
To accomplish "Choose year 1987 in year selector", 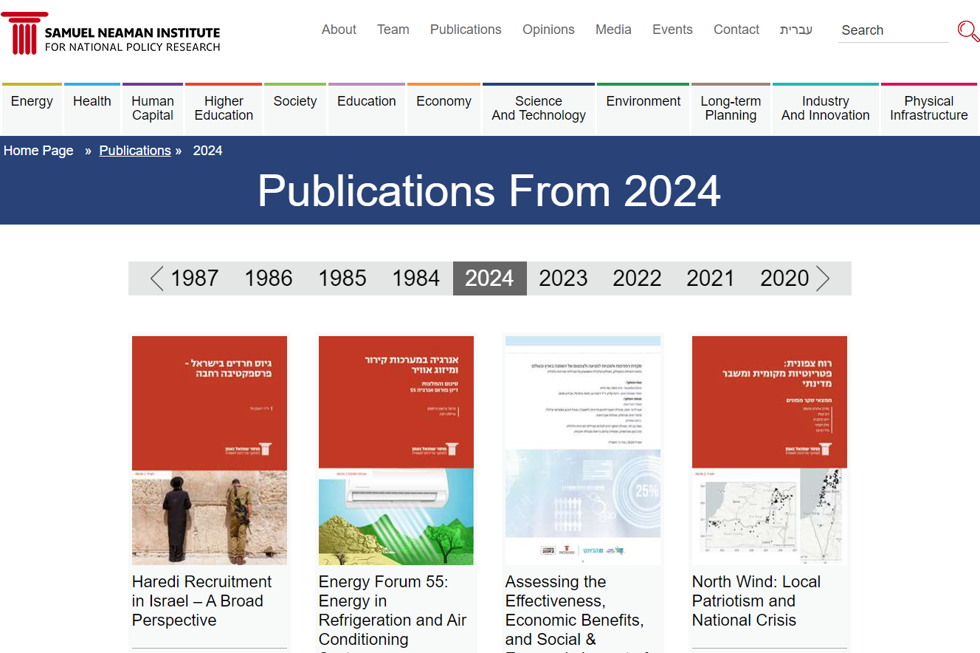I will pos(195,278).
